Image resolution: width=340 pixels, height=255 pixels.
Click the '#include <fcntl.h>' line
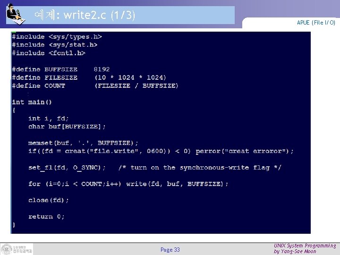click(49, 53)
